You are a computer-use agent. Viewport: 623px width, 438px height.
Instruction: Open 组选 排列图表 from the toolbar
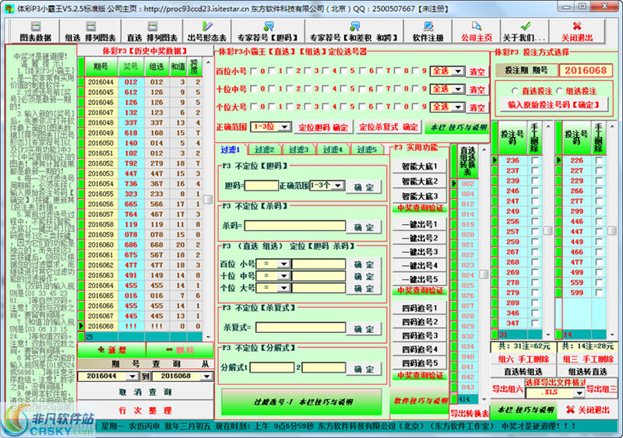(x=90, y=31)
